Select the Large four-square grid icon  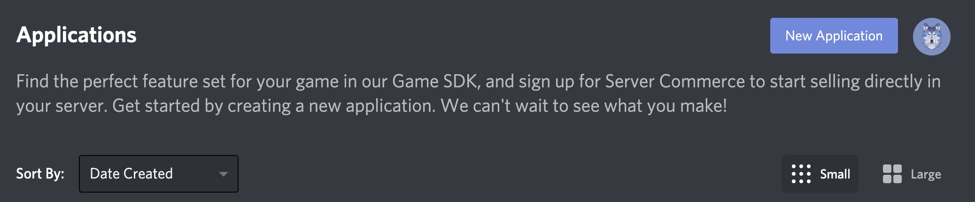(x=892, y=174)
